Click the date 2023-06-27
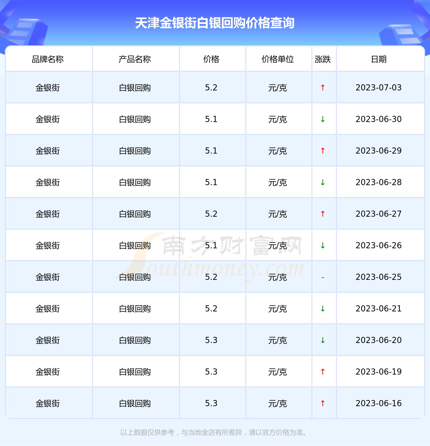The width and height of the screenshot is (430, 446). (x=379, y=214)
